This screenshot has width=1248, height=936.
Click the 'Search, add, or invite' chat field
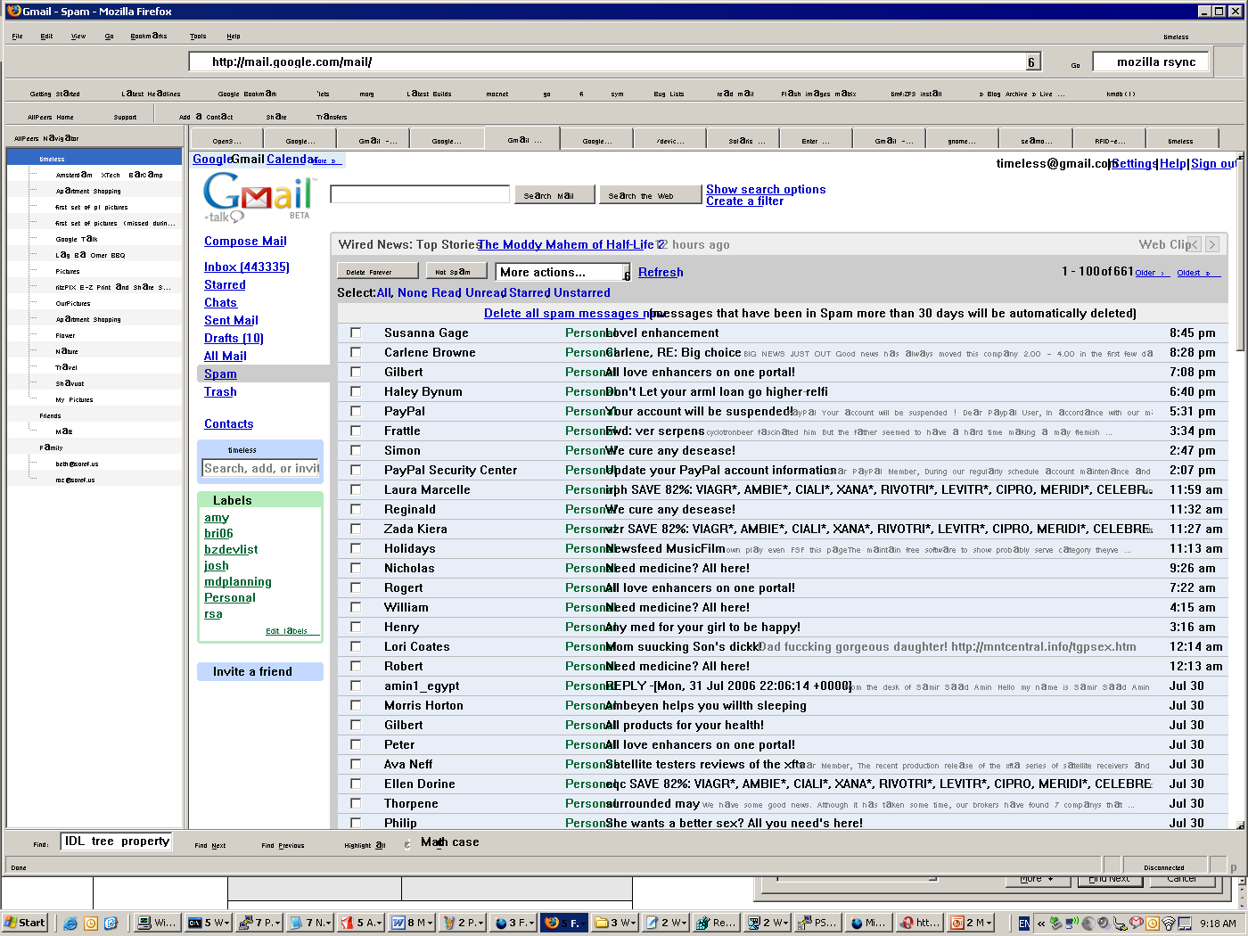point(261,468)
